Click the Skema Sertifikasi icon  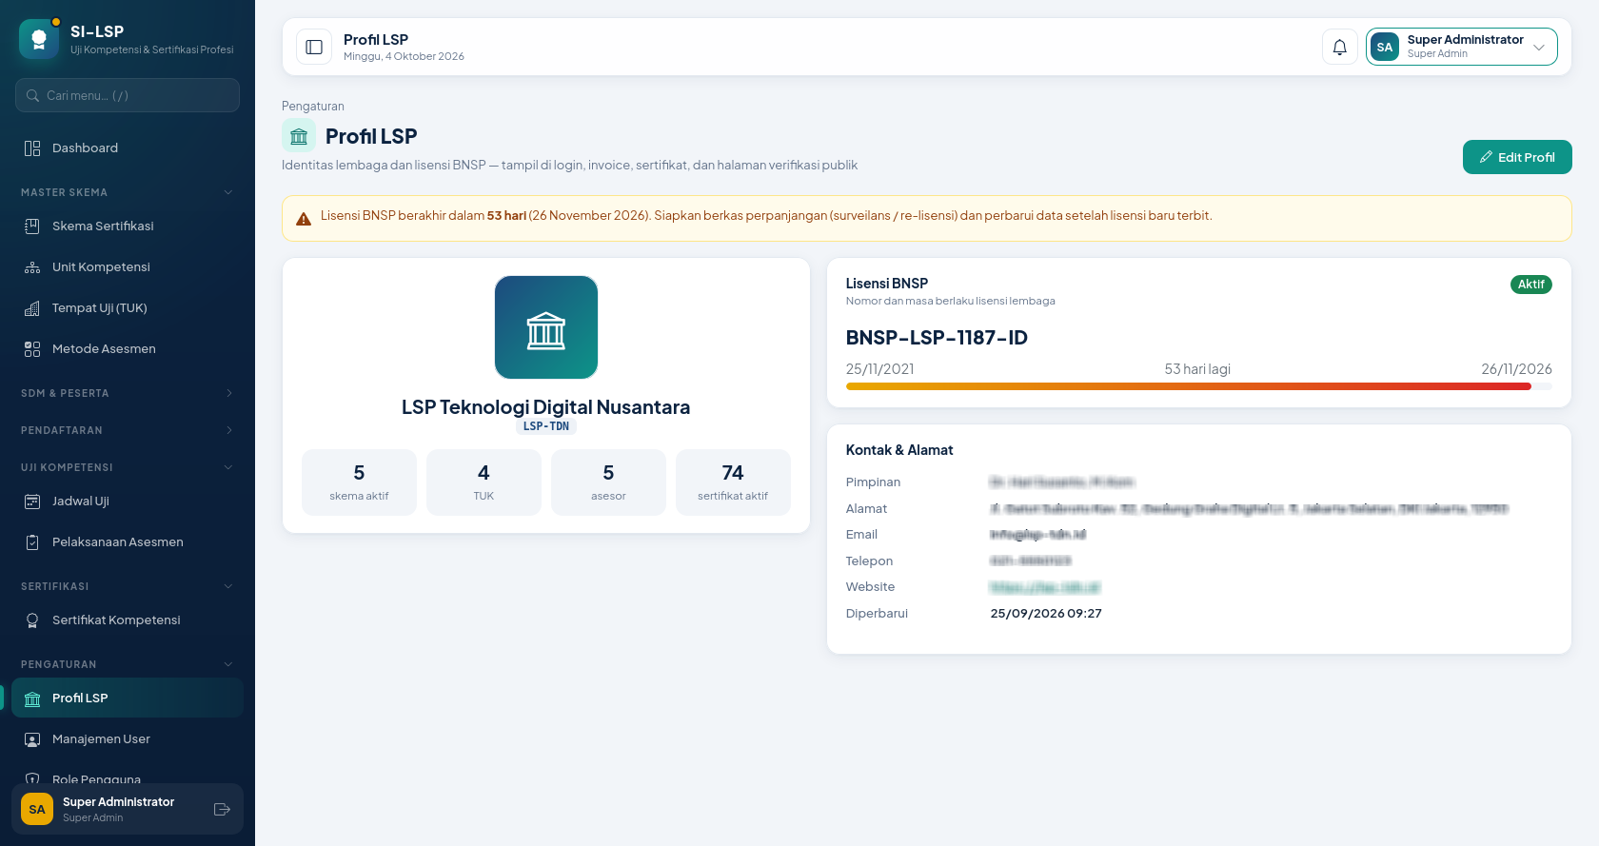[32, 226]
